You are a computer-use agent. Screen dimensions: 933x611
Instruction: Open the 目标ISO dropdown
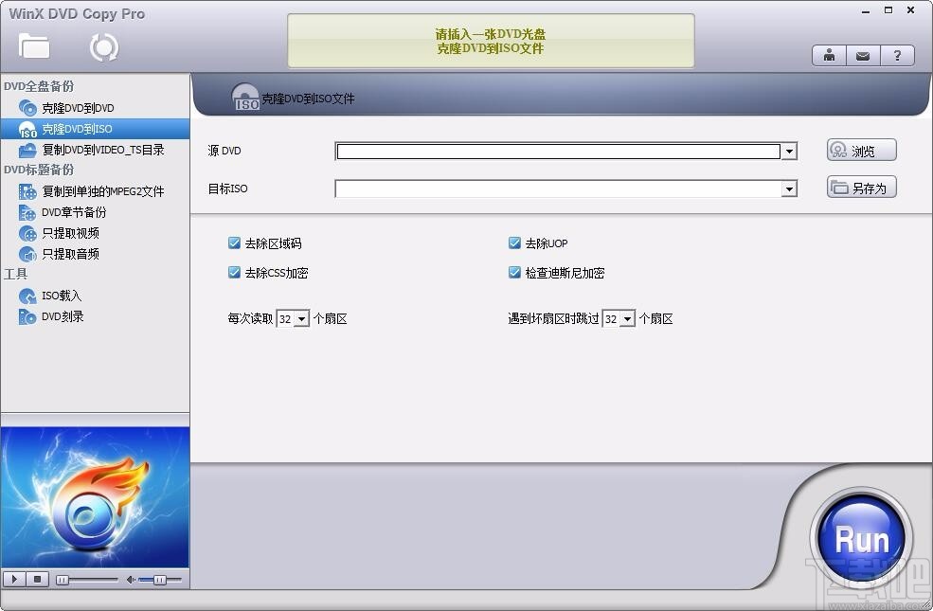(789, 189)
